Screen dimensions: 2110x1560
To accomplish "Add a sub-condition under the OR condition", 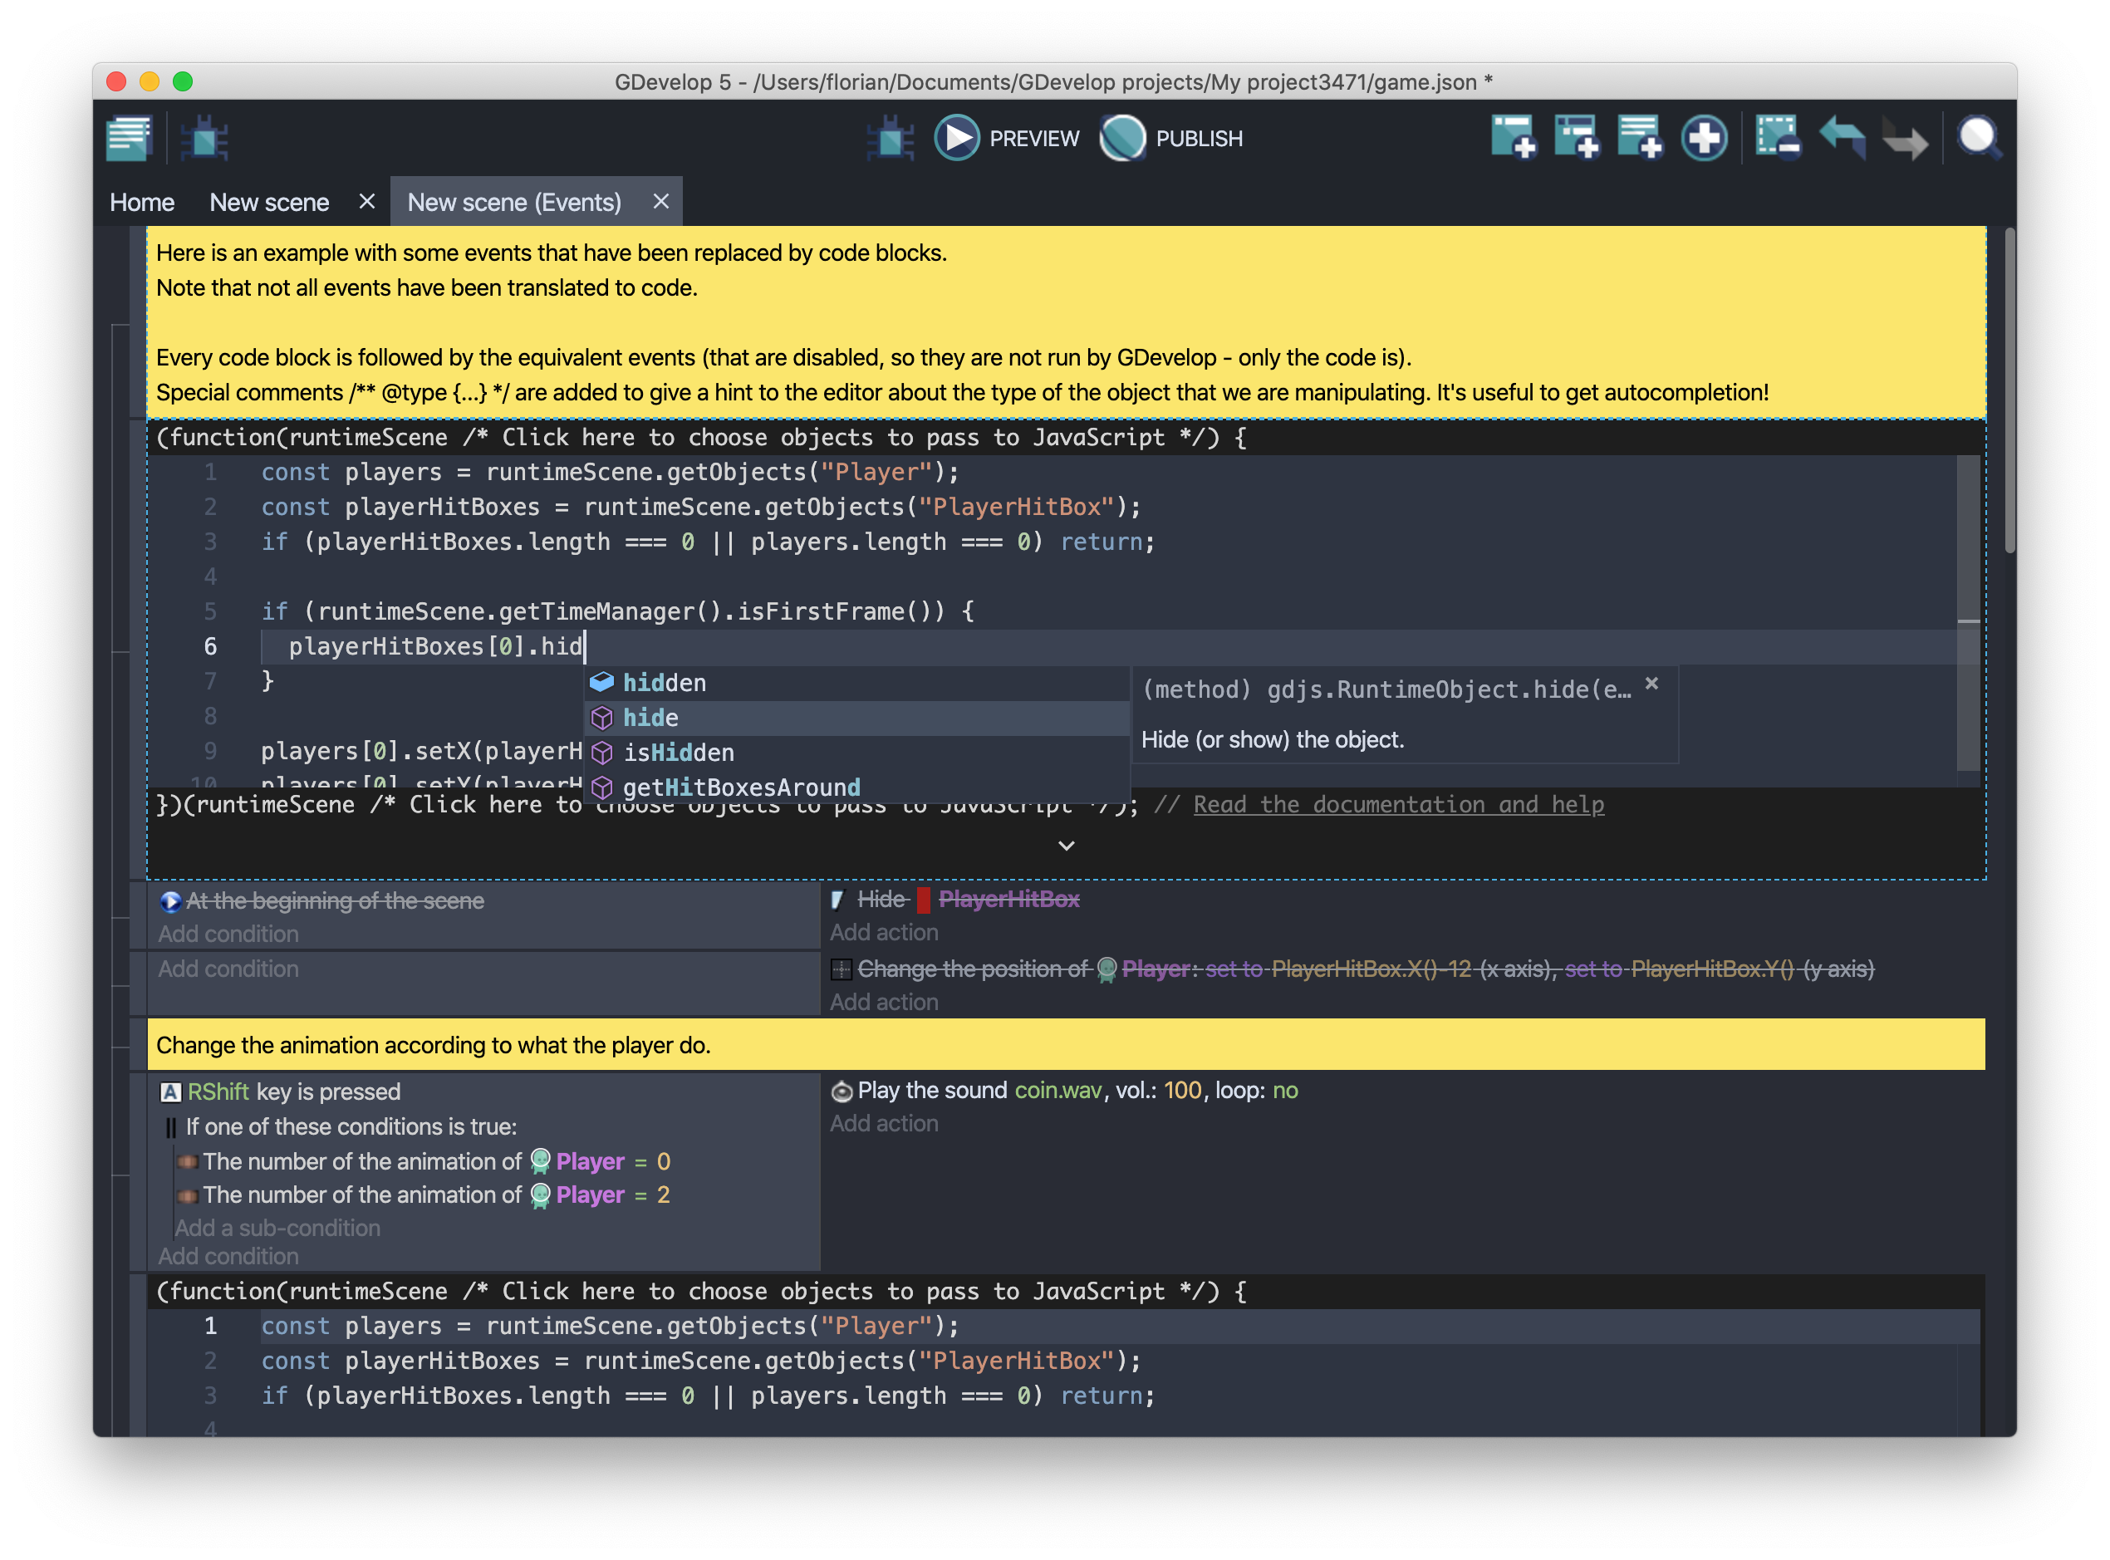I will pyautogui.click(x=277, y=1228).
